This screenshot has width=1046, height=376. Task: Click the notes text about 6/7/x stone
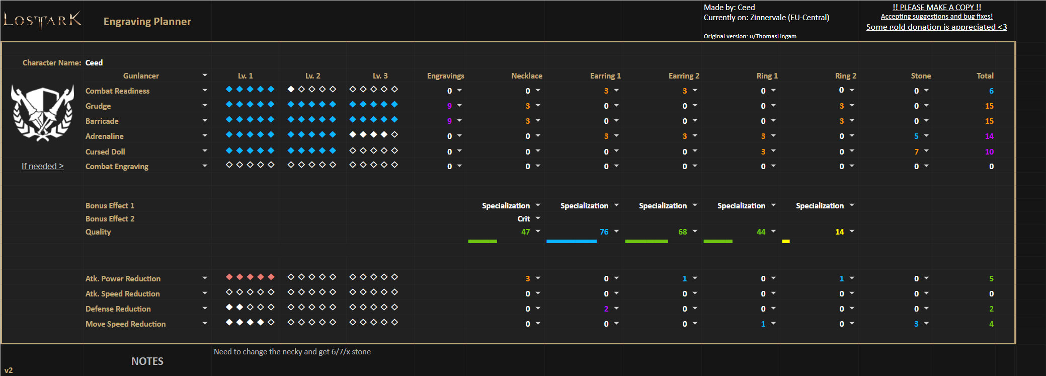click(292, 352)
